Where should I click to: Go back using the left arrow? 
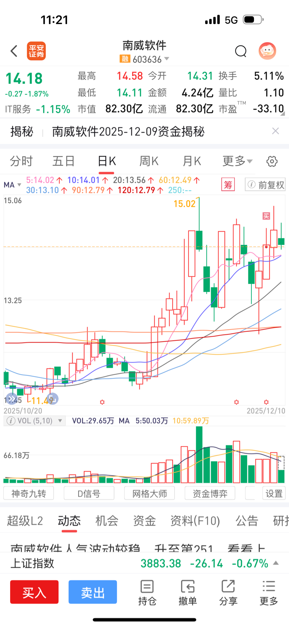14,51
